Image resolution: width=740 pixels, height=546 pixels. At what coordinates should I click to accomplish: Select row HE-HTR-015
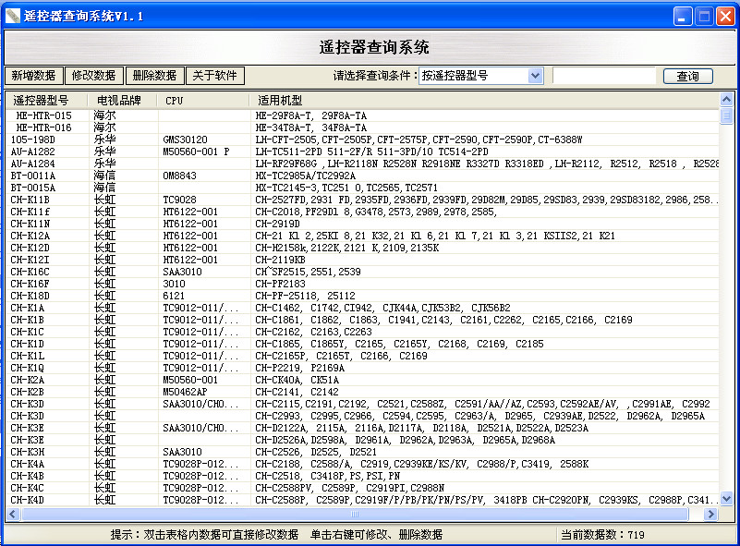(x=362, y=115)
